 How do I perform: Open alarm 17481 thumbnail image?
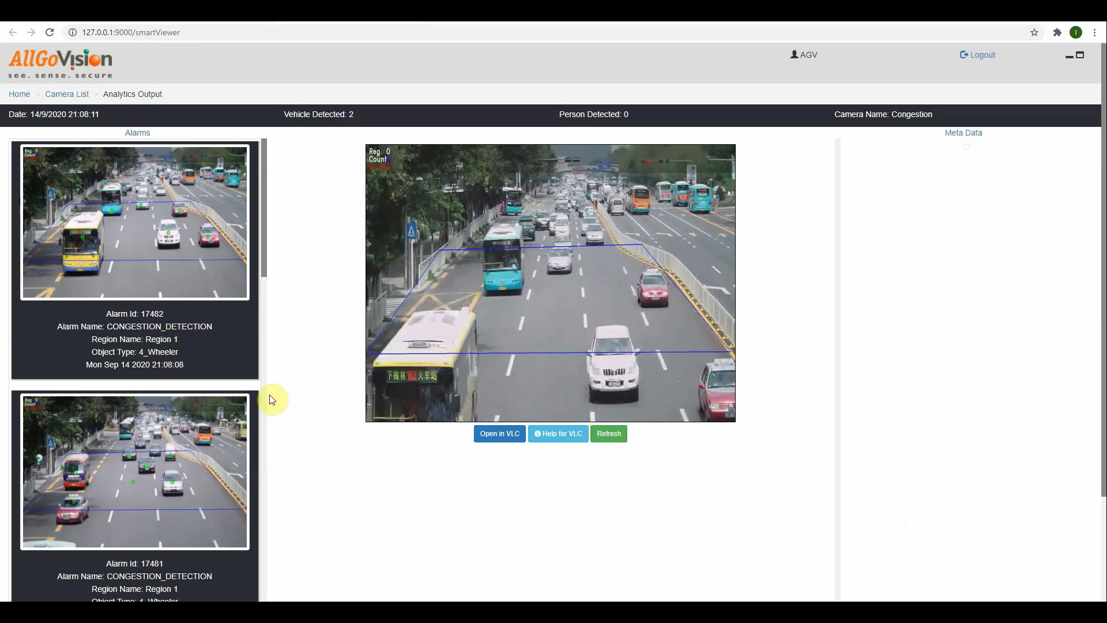pyautogui.click(x=135, y=472)
